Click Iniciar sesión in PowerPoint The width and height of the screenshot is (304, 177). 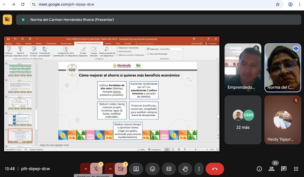coord(197,44)
